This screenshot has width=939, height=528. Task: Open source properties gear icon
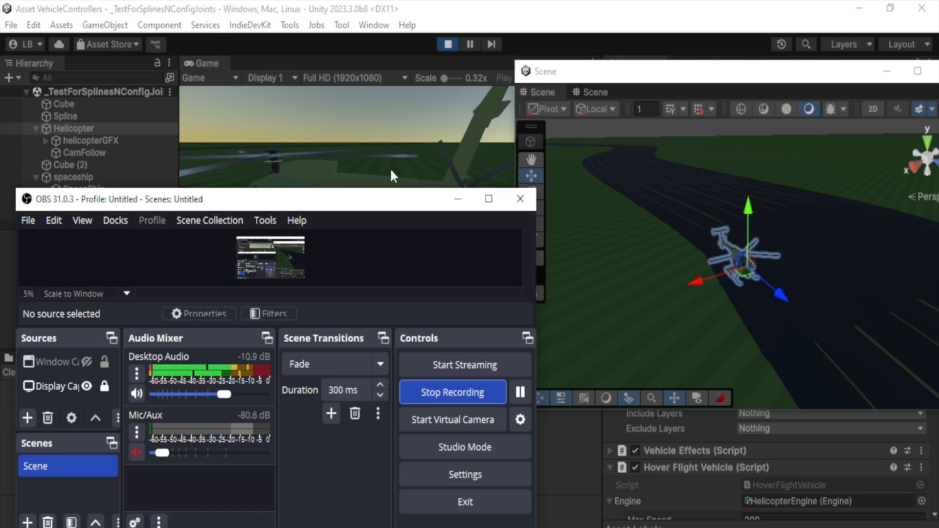tap(71, 418)
